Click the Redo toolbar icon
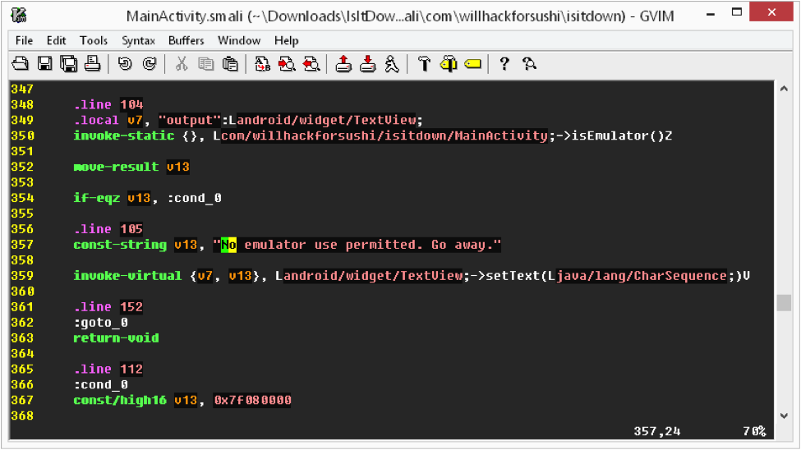Image resolution: width=801 pixels, height=450 pixels. pos(150,64)
